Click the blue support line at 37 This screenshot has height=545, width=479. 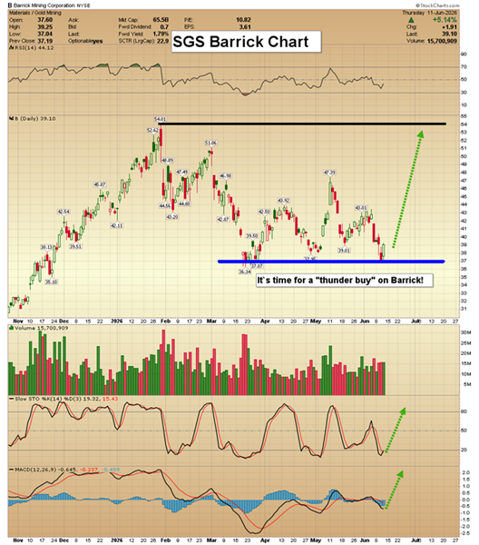coord(331,262)
